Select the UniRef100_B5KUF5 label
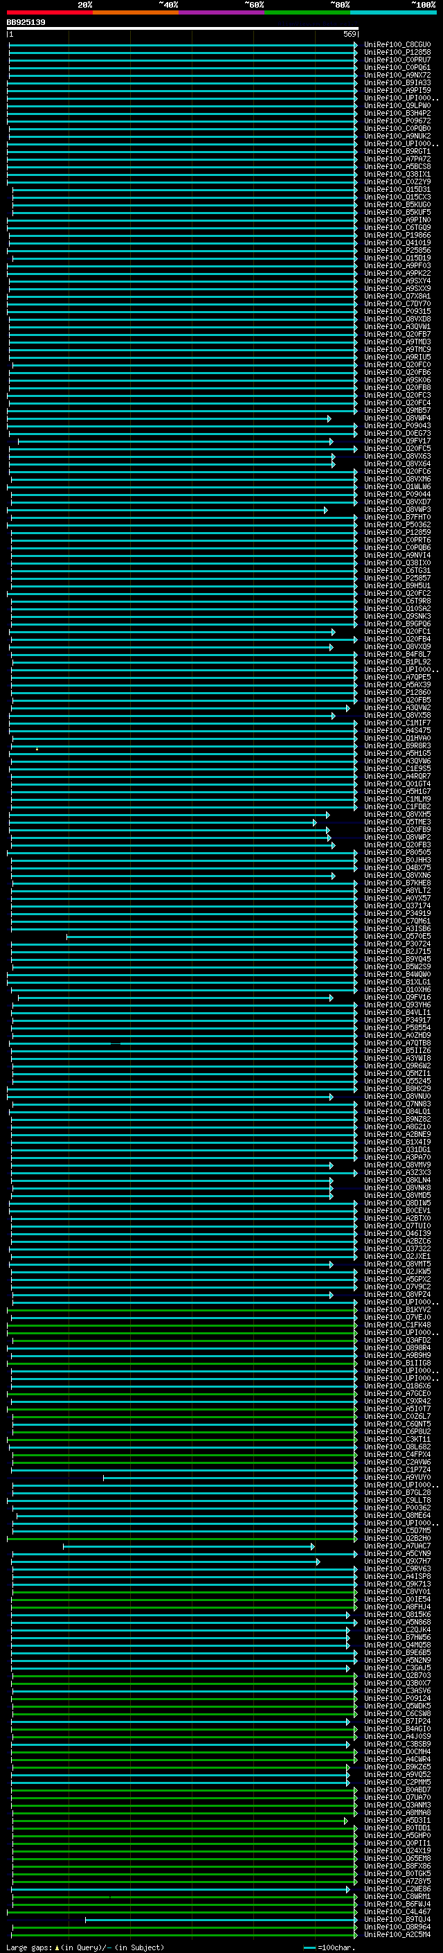Image resolution: width=443 pixels, height=1953 pixels. (397, 212)
